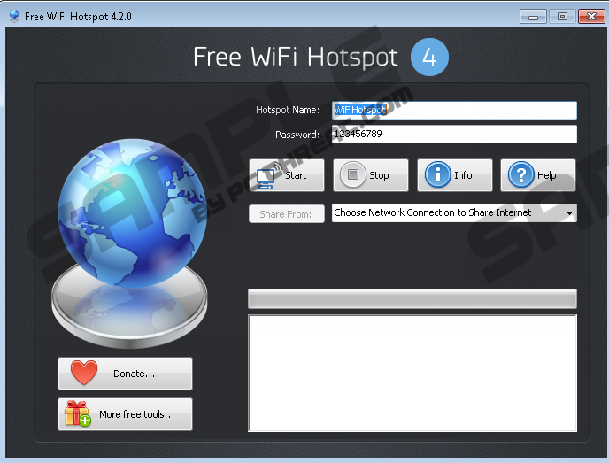Click the Donate button
This screenshot has height=463, width=609.
click(125, 374)
